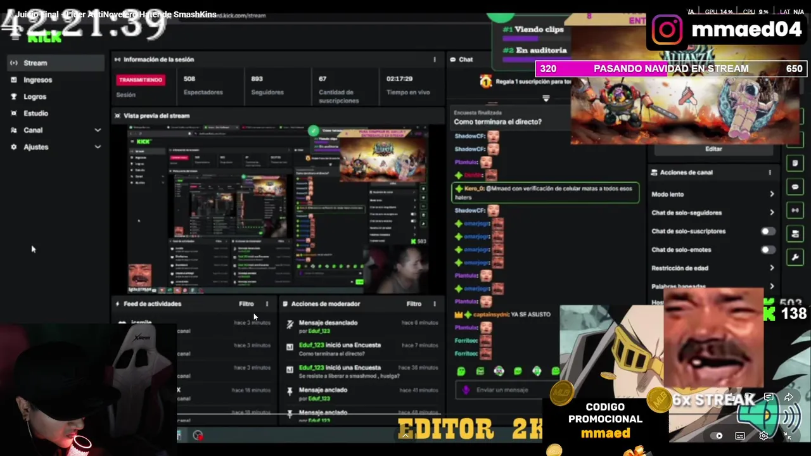811x456 pixels.
Task: Open three-dot menu of Feed de actividades
Action: coord(267,304)
